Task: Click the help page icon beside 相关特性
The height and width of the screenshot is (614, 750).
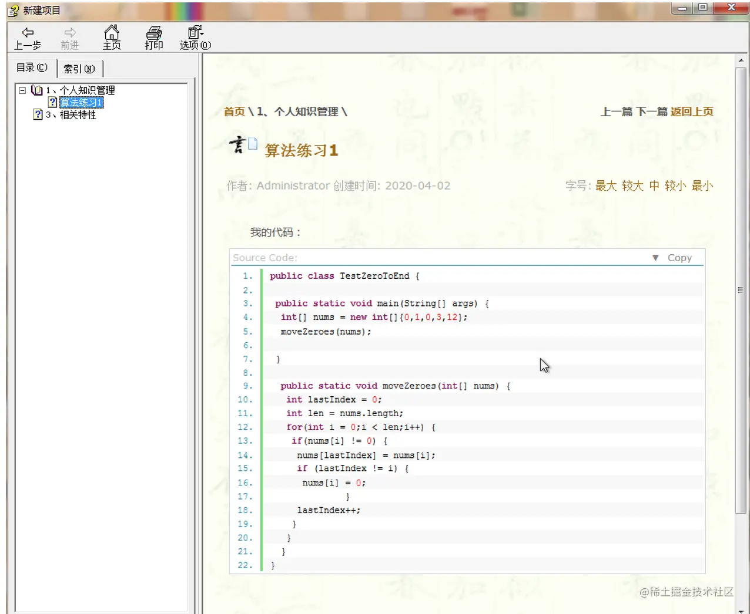Action: (38, 114)
